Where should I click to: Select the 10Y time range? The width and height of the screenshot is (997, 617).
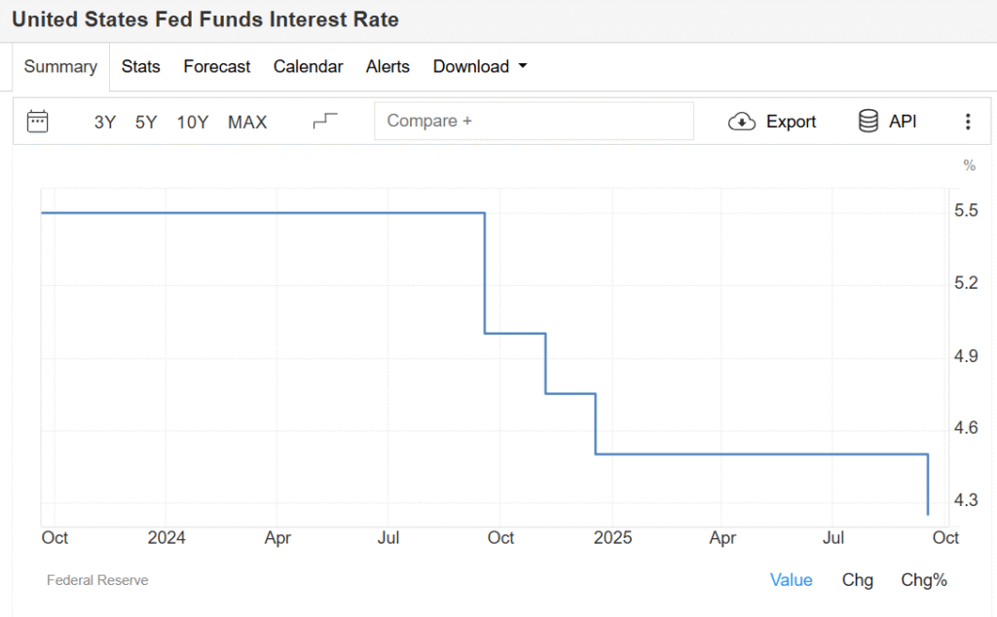tap(193, 122)
